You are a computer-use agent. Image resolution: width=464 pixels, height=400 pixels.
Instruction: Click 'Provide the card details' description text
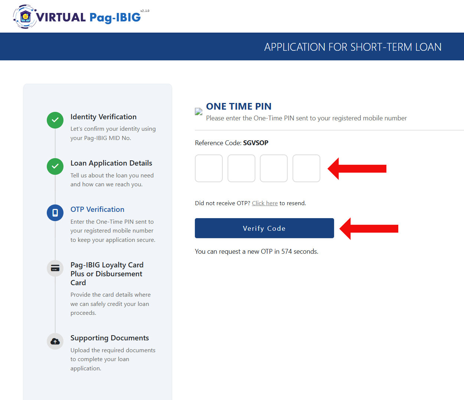(x=111, y=304)
